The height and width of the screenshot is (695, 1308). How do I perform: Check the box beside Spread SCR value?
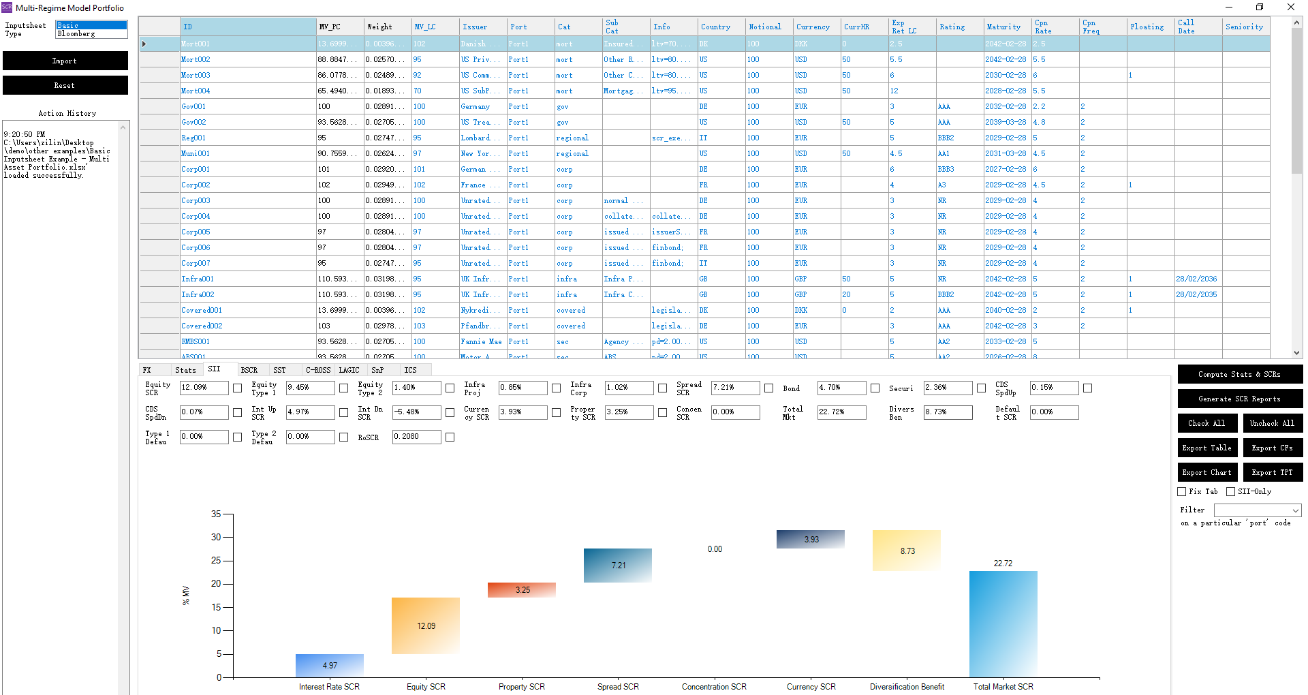(x=768, y=388)
